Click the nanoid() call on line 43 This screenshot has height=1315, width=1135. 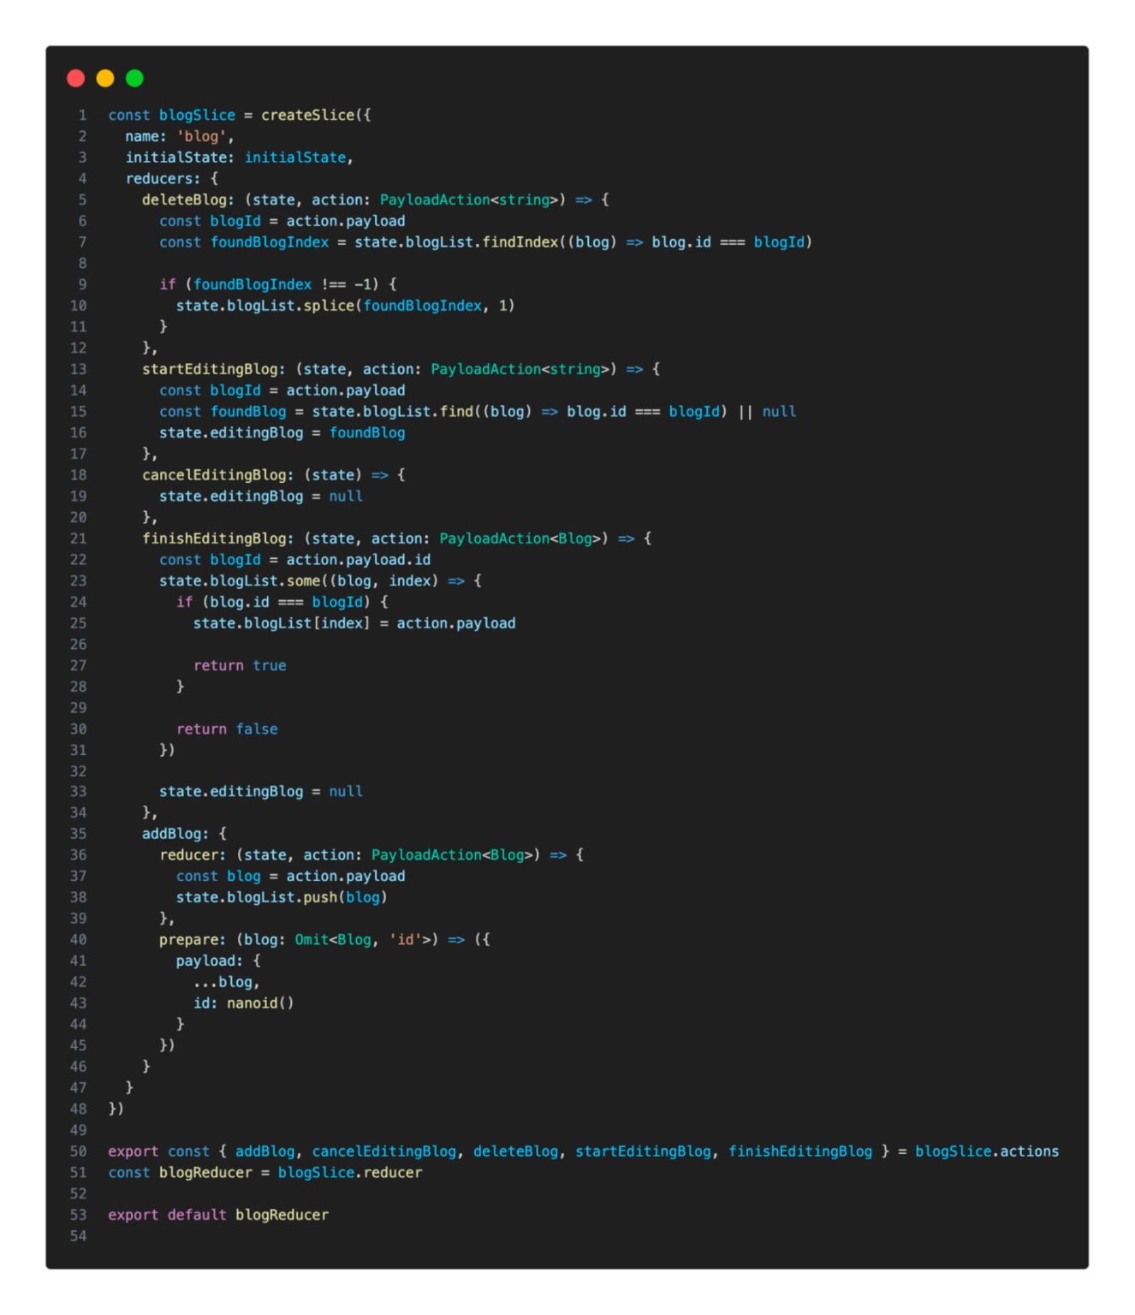[259, 1003]
